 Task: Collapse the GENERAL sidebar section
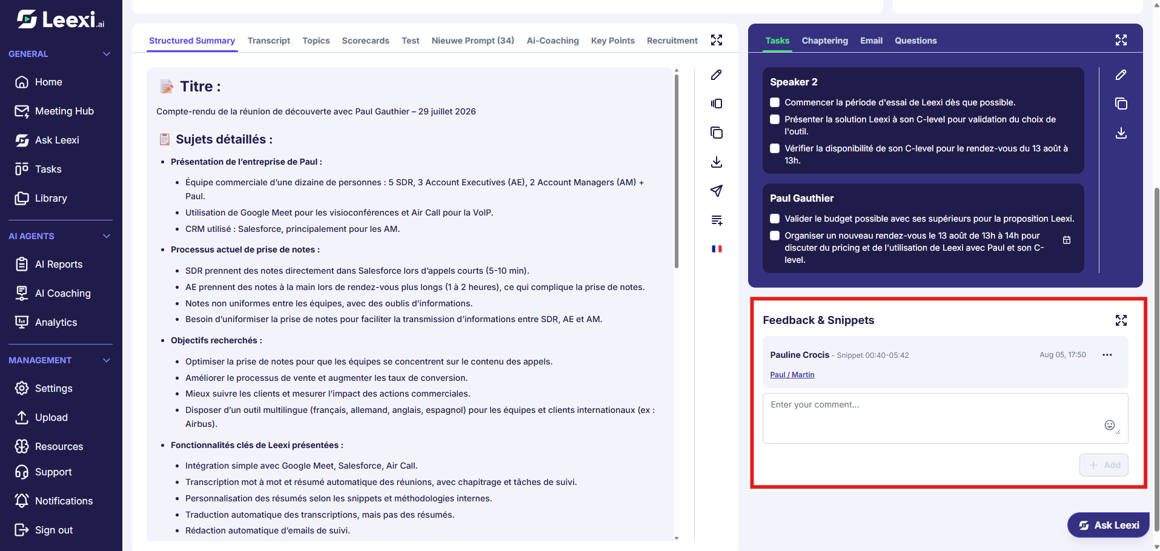(x=107, y=54)
